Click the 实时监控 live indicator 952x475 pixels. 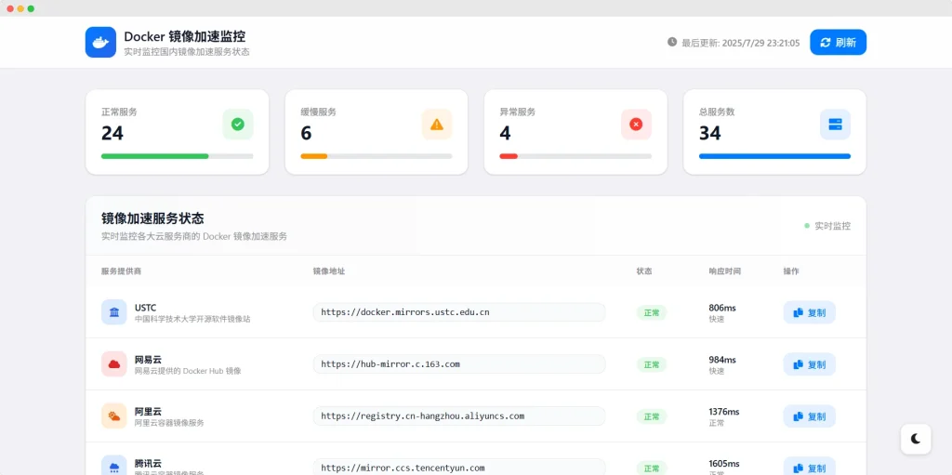coord(827,226)
